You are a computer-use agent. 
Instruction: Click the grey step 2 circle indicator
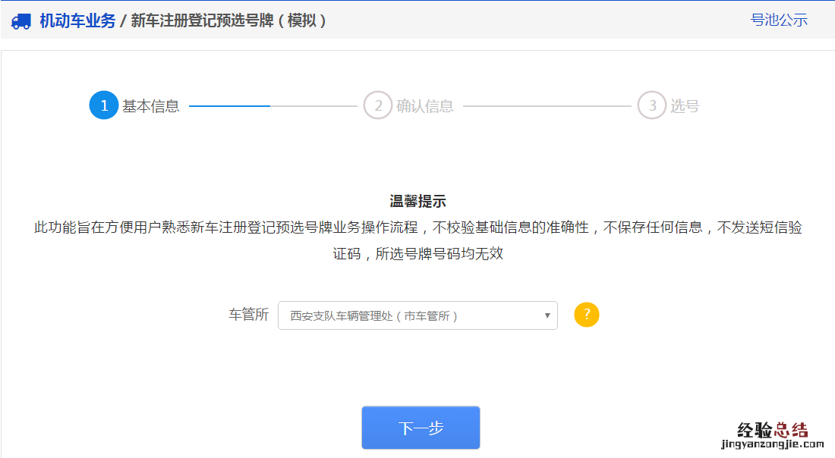click(x=377, y=105)
